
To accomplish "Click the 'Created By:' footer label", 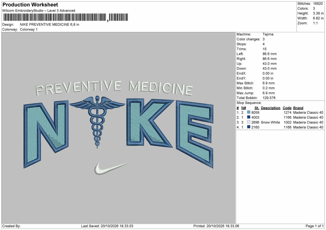I will tap(11, 226).
